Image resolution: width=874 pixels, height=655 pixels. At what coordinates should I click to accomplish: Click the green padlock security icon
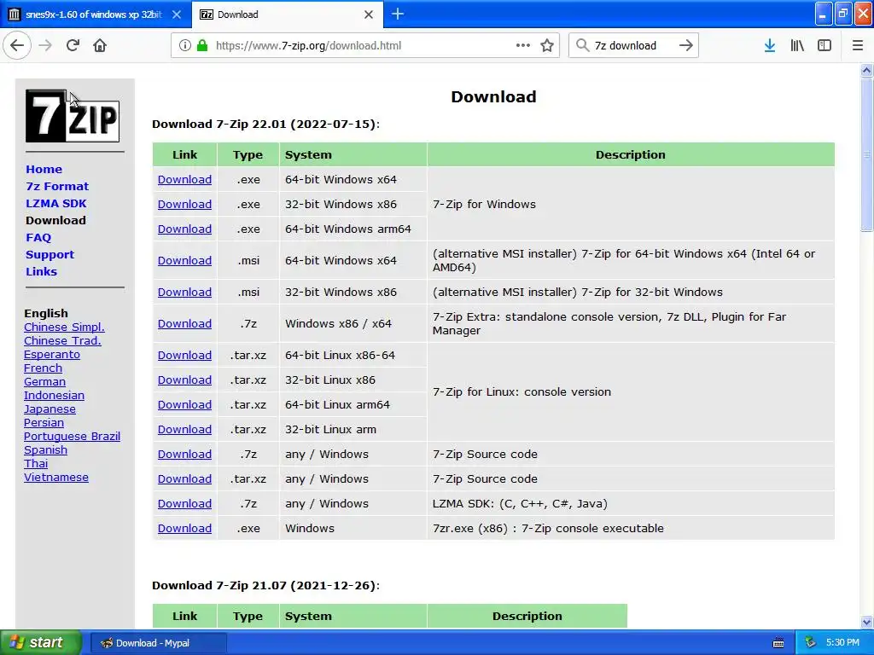pos(202,46)
